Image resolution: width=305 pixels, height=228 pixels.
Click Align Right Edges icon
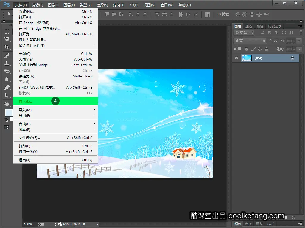(x=145, y=14)
